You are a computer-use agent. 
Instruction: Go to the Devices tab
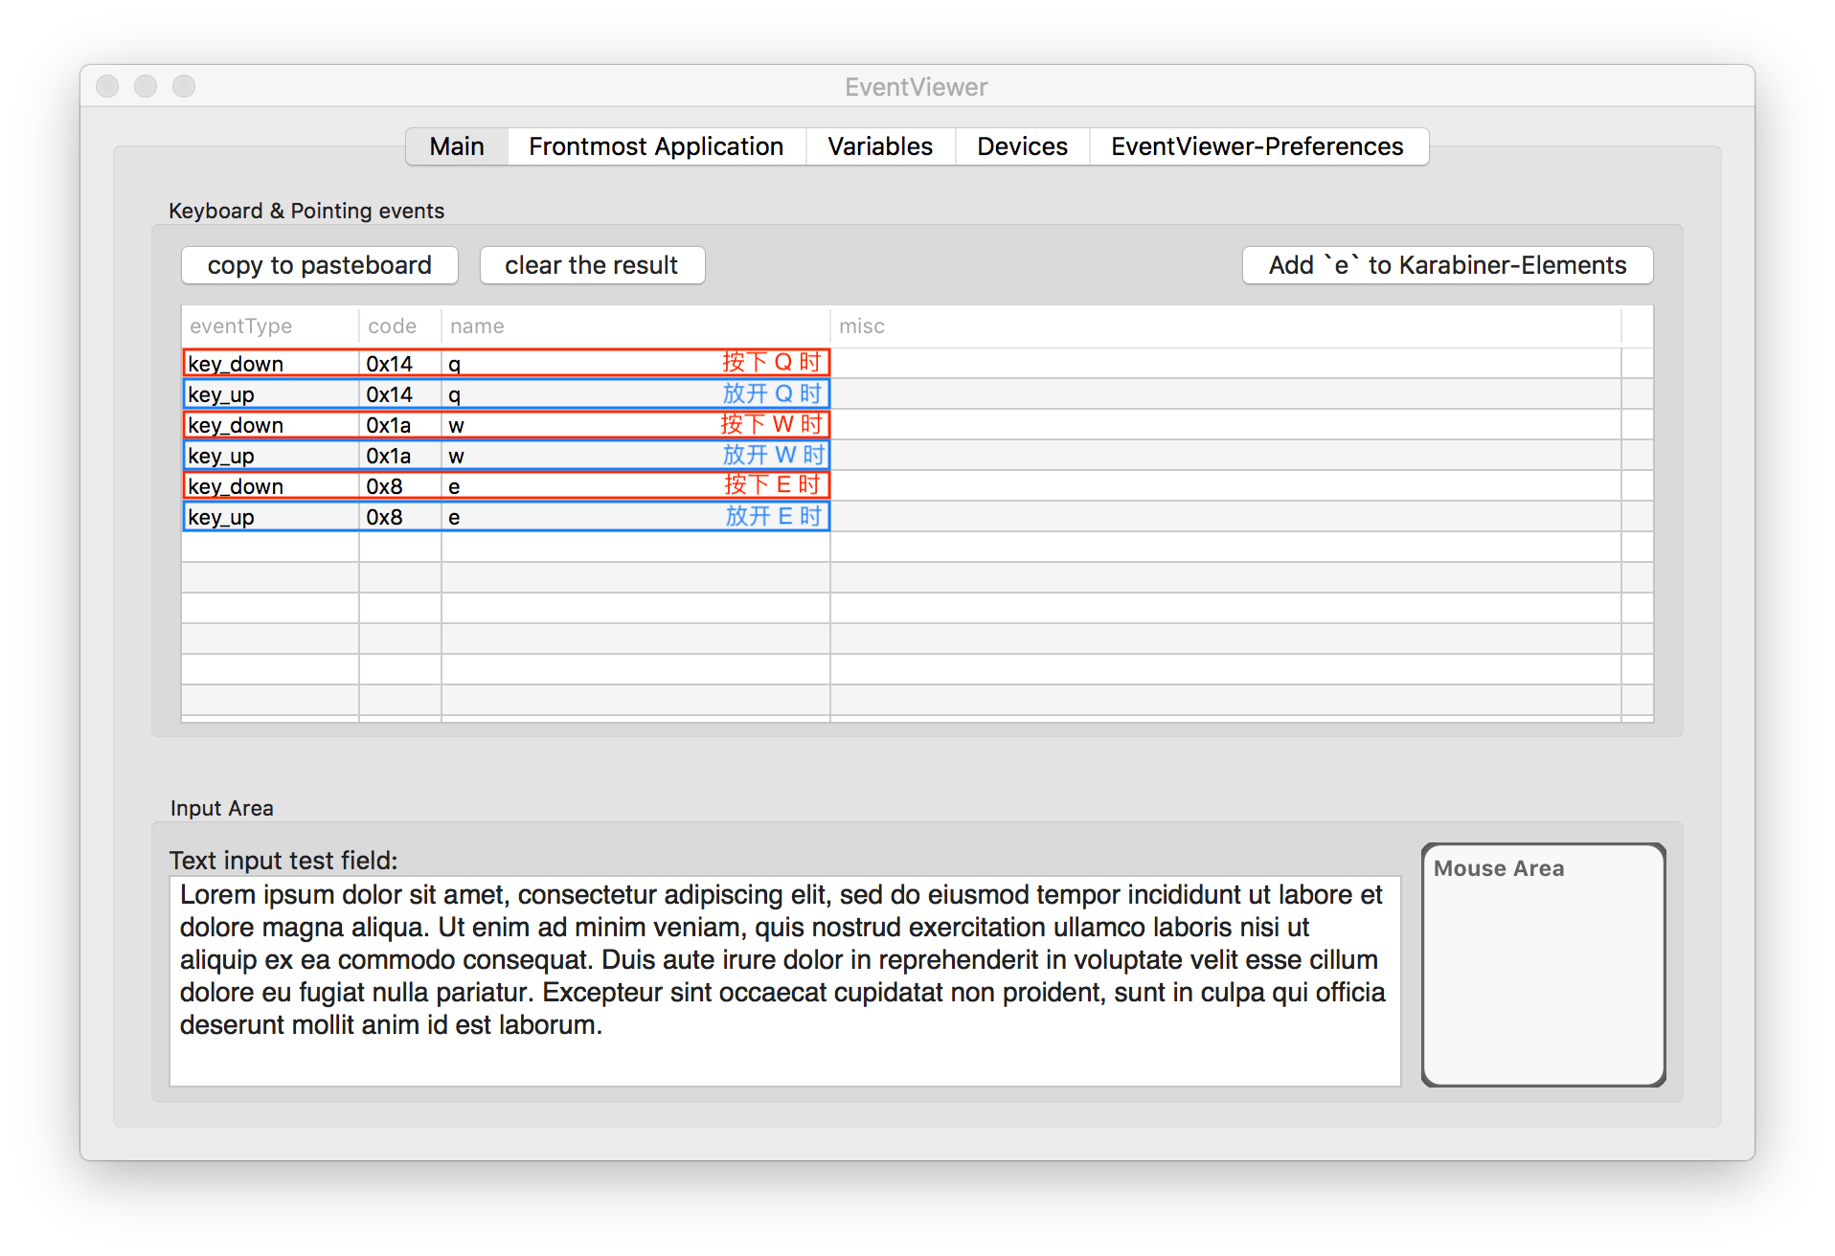(x=1022, y=146)
